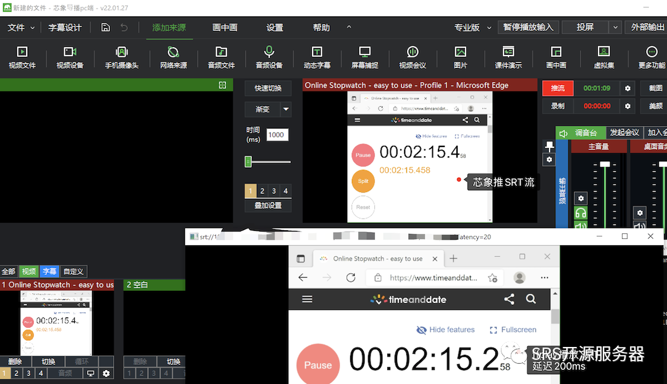Open the 画中画 menu tab
Viewport: 667px width, 384px height.
[225, 28]
